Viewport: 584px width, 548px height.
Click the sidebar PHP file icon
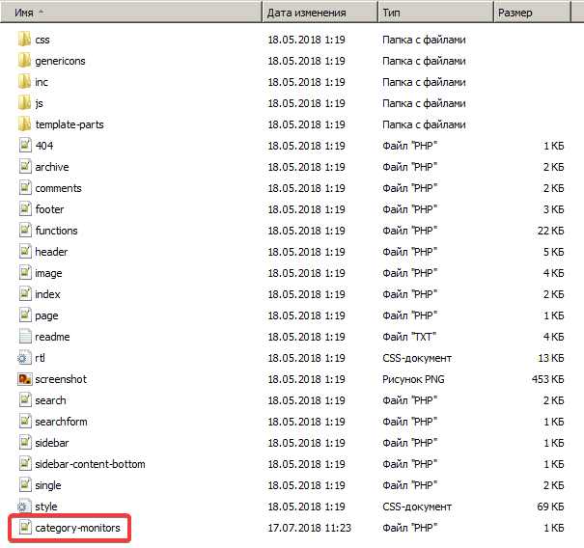tap(25, 442)
